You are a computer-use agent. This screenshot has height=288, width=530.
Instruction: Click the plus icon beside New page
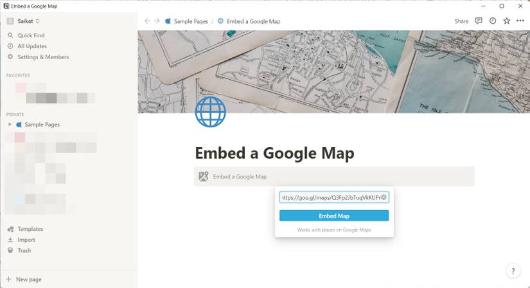coord(8,279)
